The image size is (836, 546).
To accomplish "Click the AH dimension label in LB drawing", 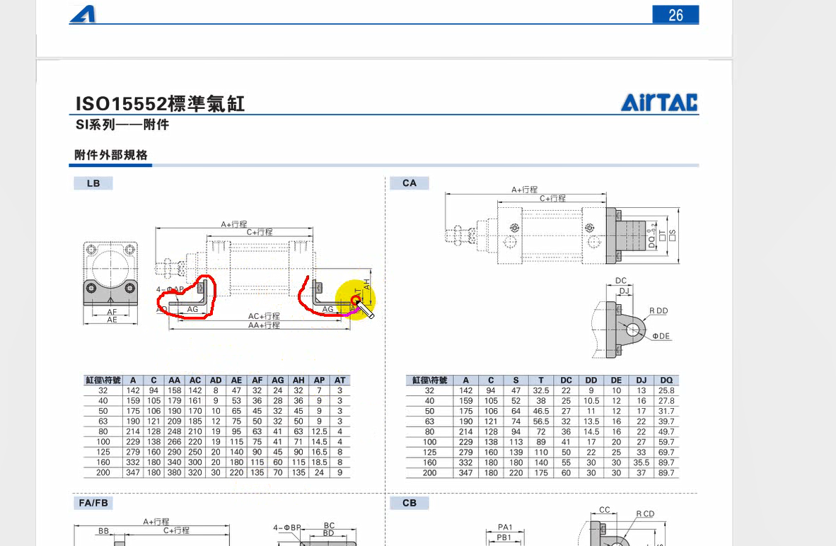I will [367, 284].
